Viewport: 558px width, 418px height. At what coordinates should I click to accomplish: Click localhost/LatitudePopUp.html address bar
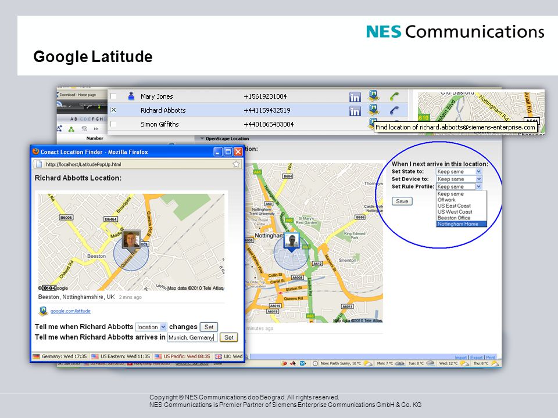tap(137, 164)
